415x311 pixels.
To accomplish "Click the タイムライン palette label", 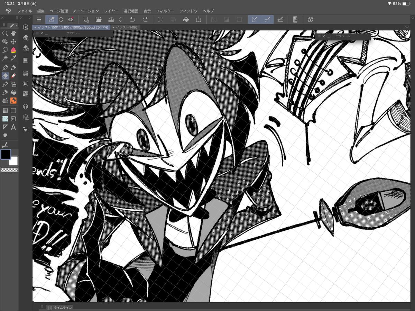I will click(x=62, y=307).
